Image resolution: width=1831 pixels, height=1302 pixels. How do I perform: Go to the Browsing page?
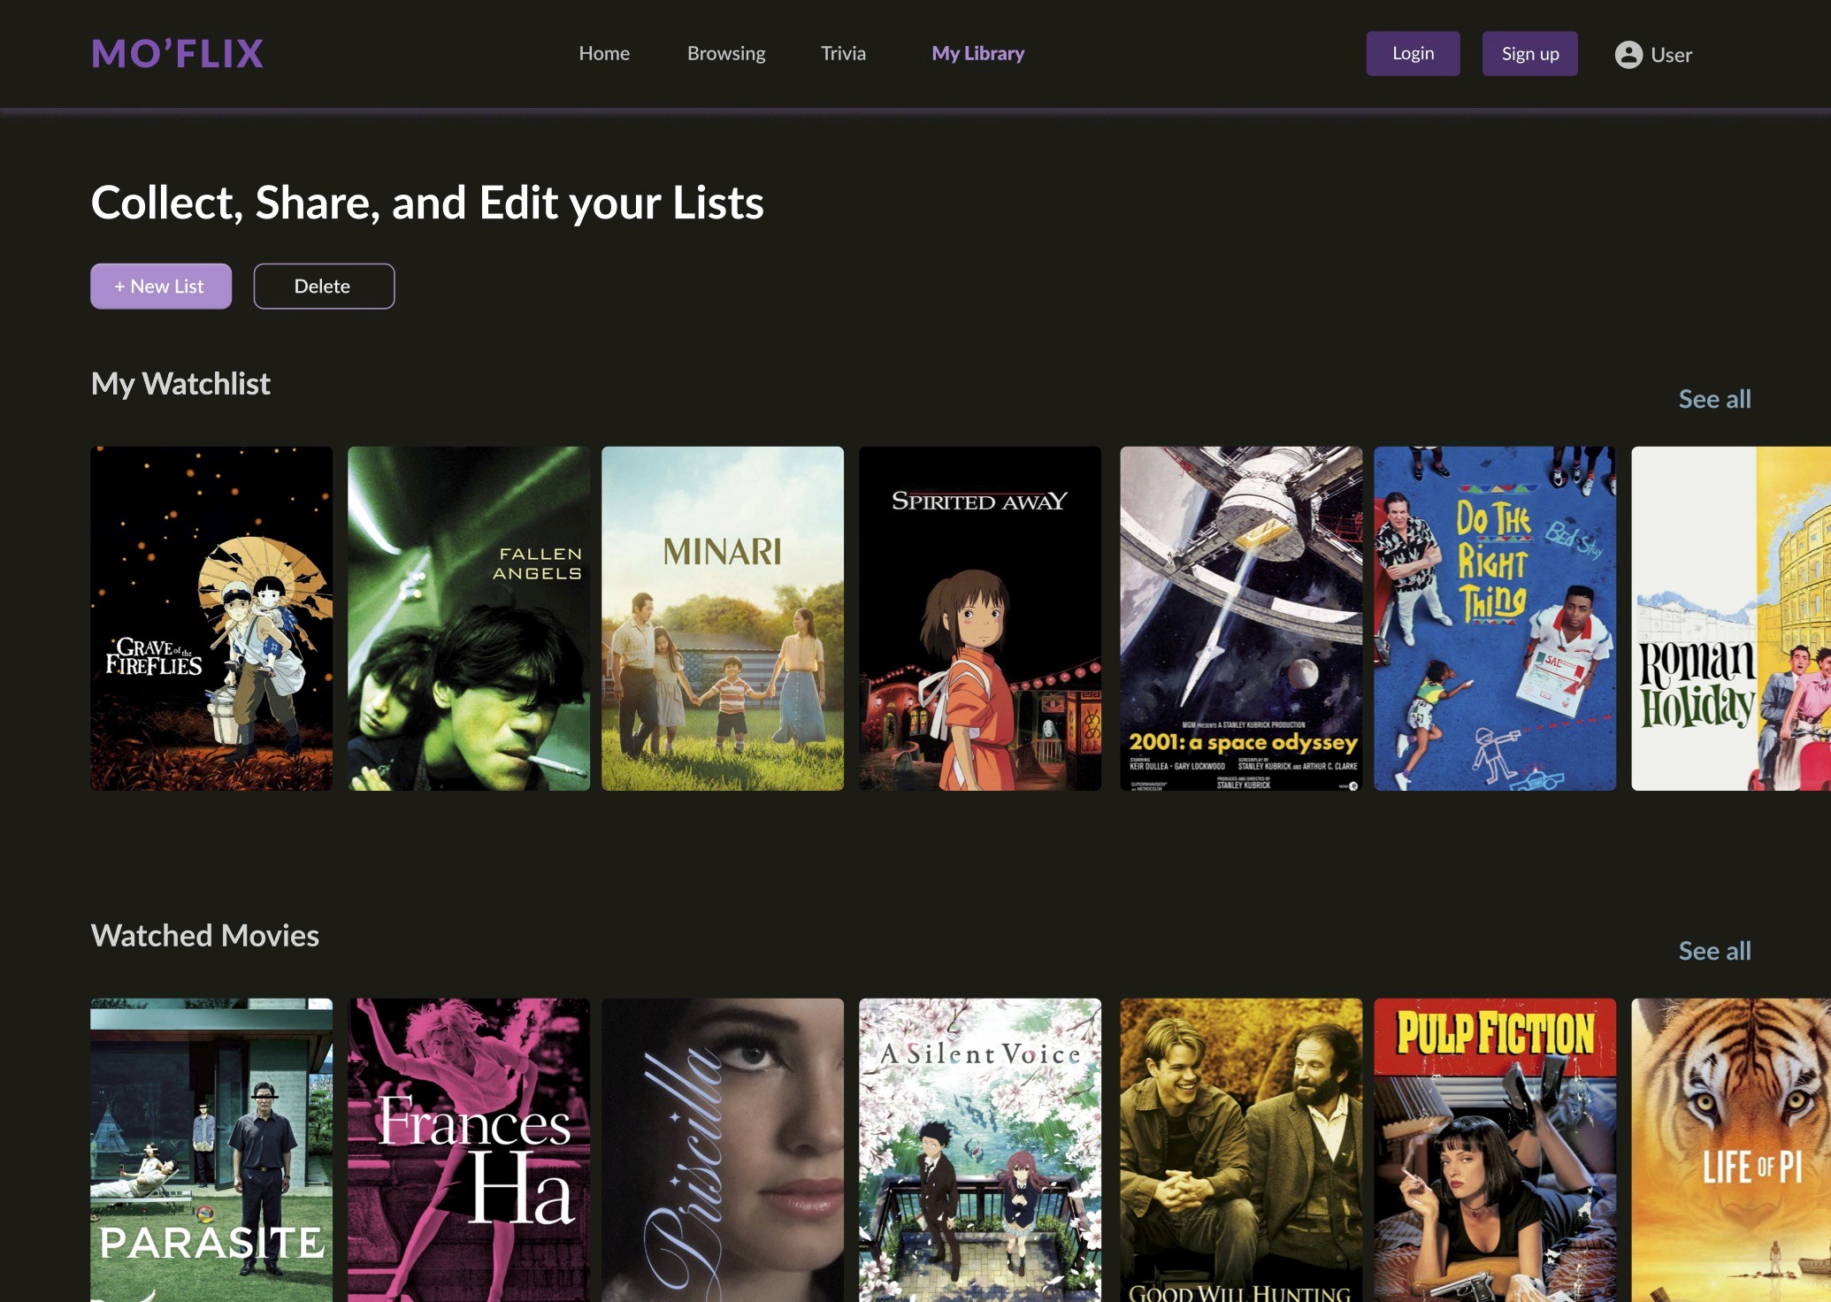click(726, 54)
